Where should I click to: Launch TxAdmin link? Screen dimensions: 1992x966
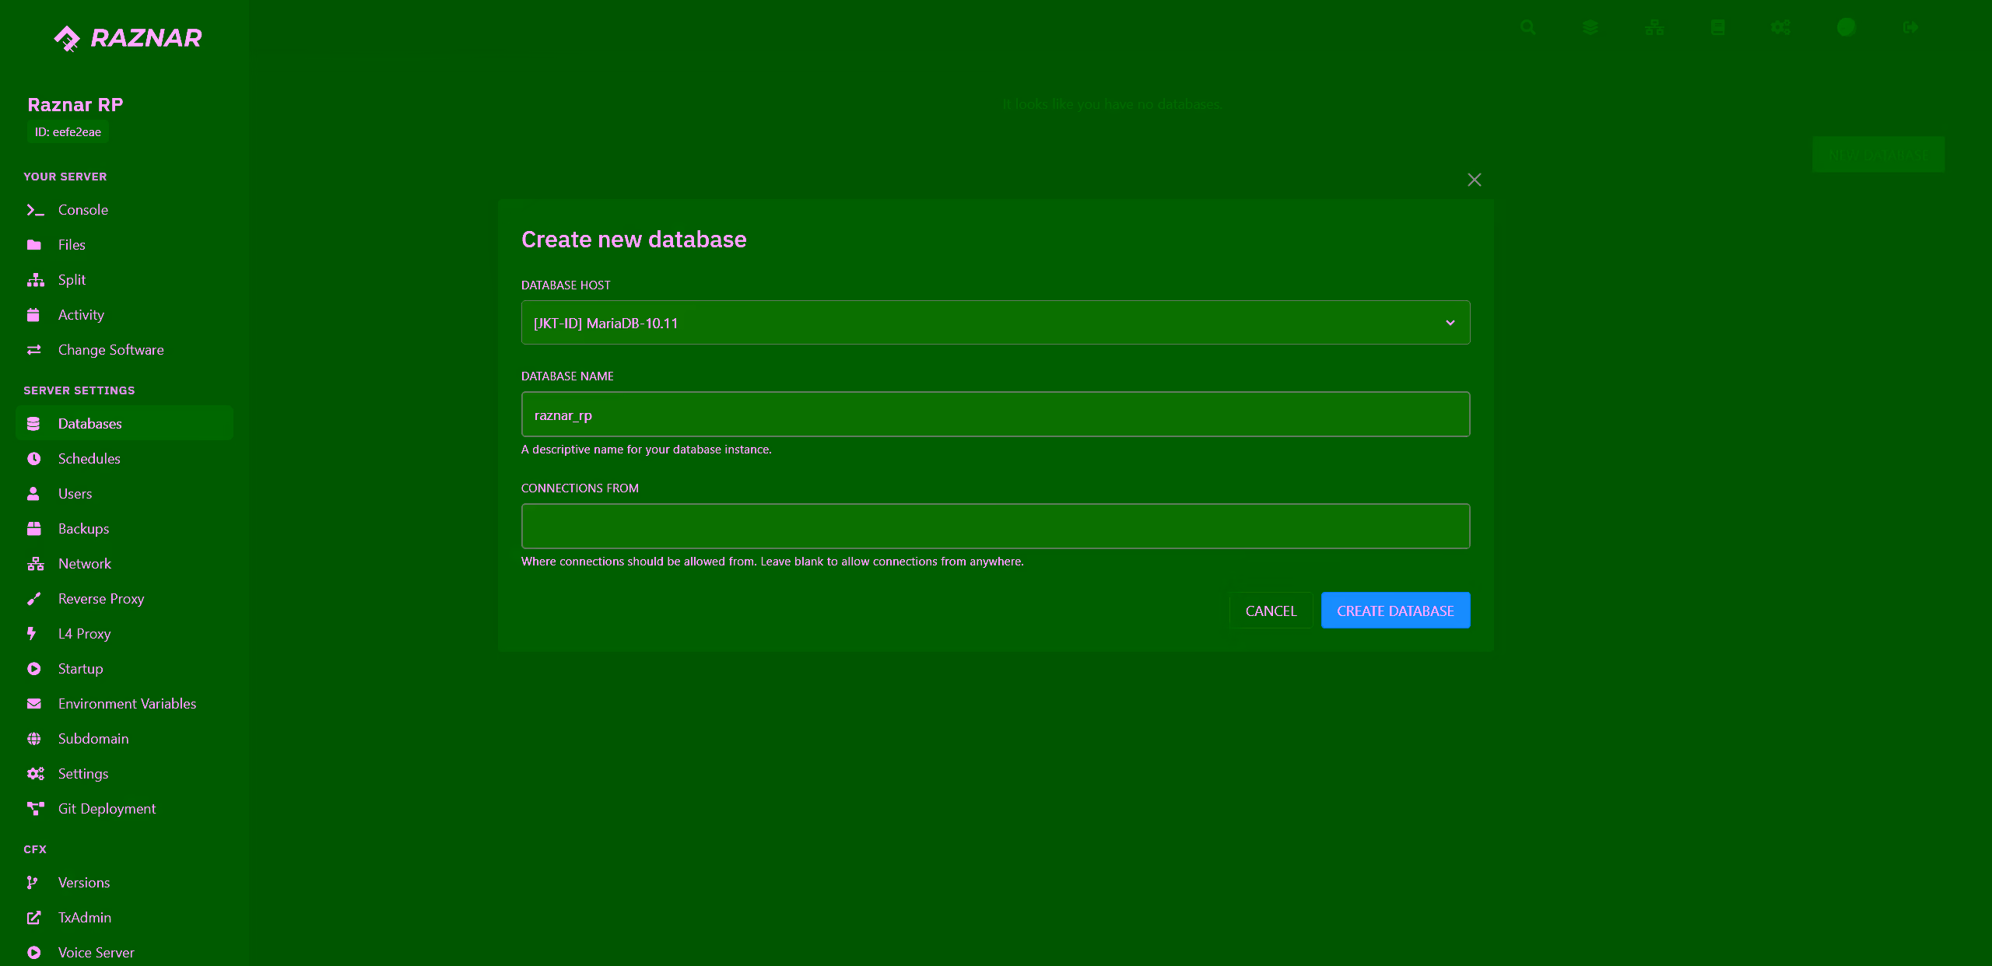[x=124, y=918]
